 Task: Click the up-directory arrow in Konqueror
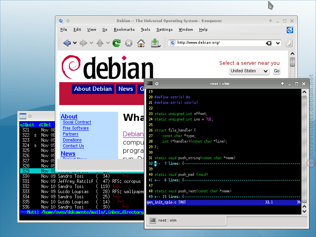click(100, 43)
